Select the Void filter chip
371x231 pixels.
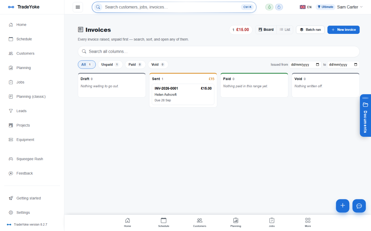[x=158, y=64]
